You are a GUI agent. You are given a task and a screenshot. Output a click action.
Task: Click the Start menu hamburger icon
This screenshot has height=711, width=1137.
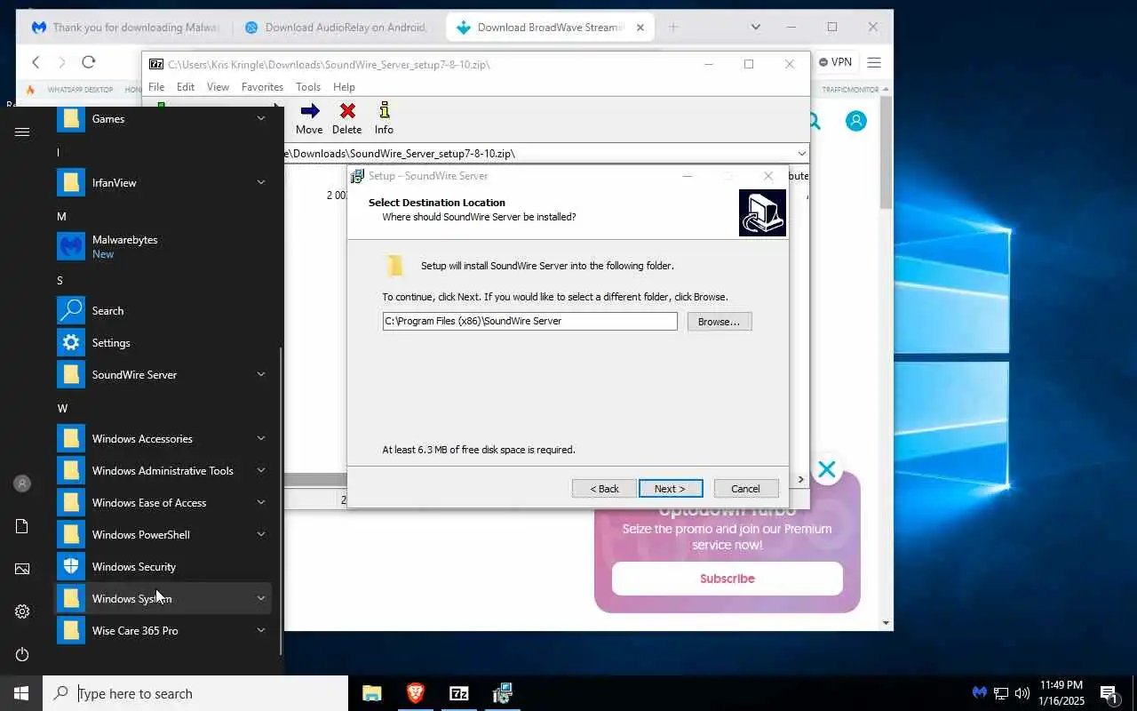click(x=22, y=132)
